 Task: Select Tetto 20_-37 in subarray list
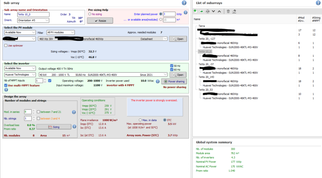click(x=207, y=64)
